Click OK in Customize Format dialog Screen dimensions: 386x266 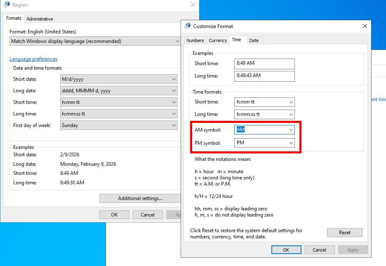click(x=286, y=250)
